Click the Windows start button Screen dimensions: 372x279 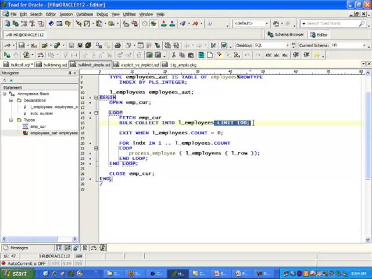17,274
